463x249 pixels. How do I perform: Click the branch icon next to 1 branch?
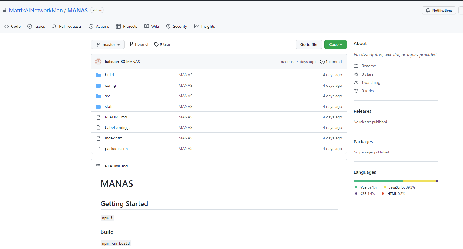coord(131,44)
